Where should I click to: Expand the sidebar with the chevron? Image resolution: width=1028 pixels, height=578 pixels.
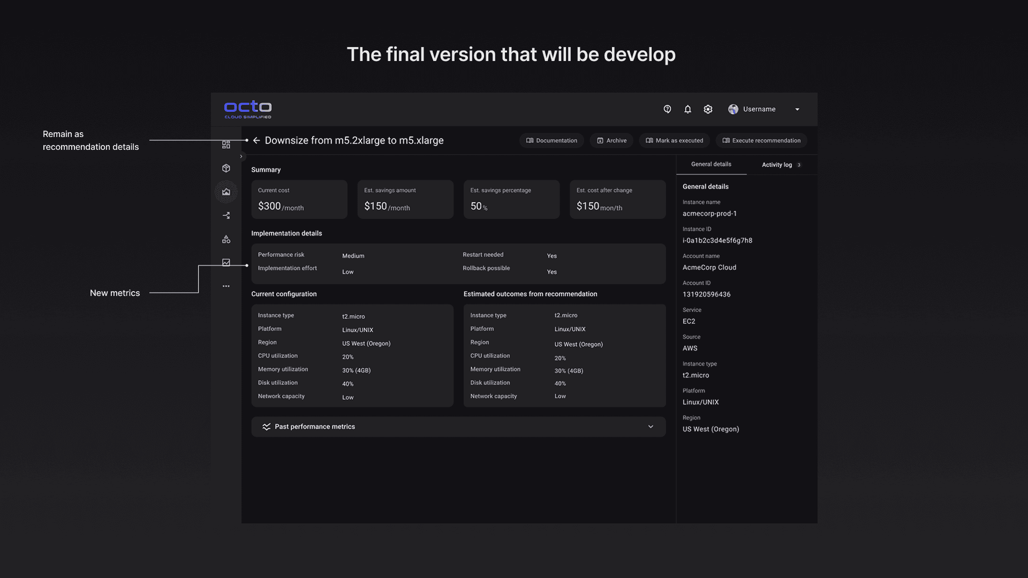(x=241, y=156)
